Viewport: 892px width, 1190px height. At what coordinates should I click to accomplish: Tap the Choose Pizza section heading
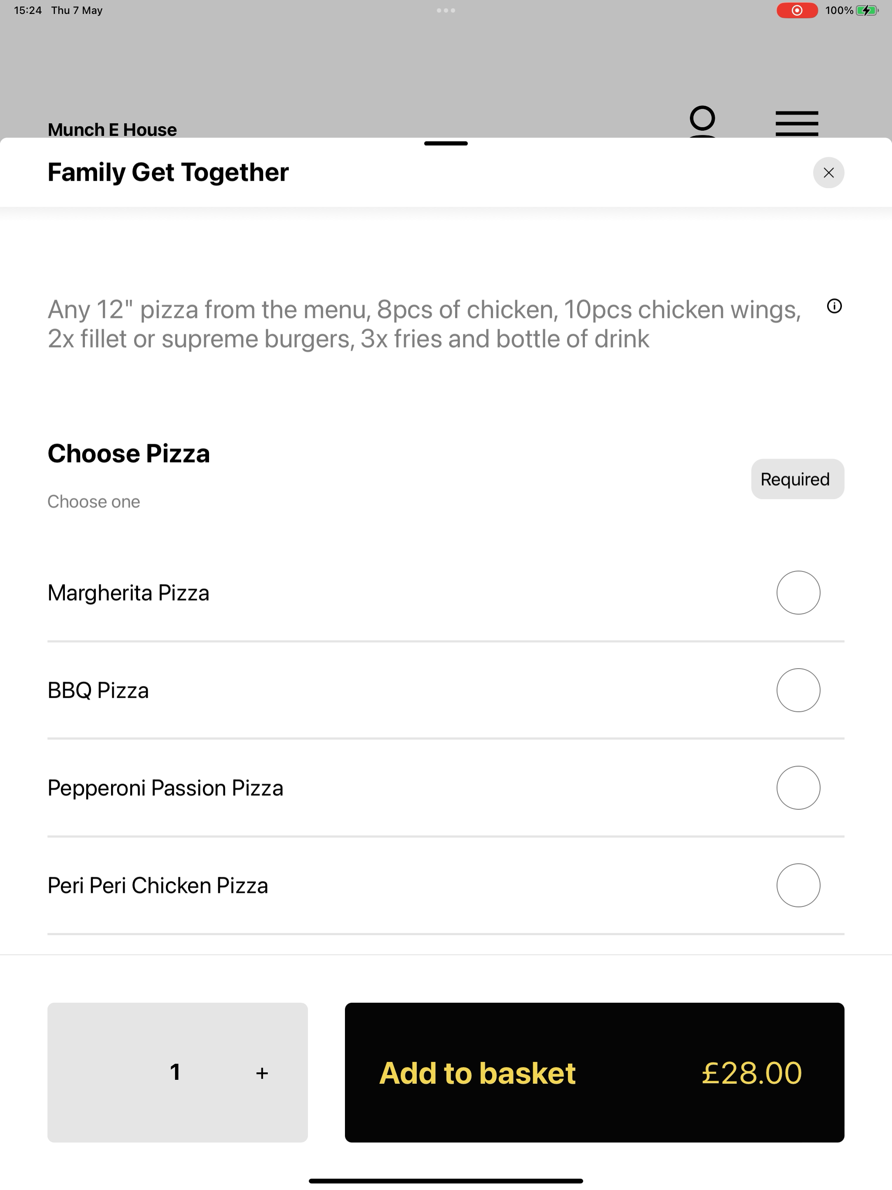point(128,453)
